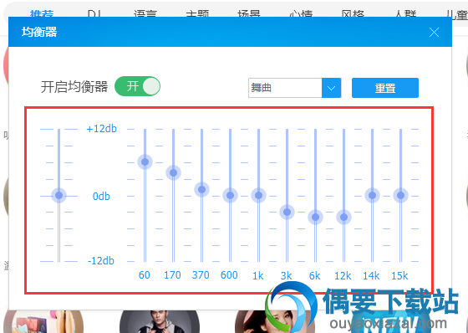Click the 370 Hz band slider knob
The image size is (468, 333).
(201, 190)
